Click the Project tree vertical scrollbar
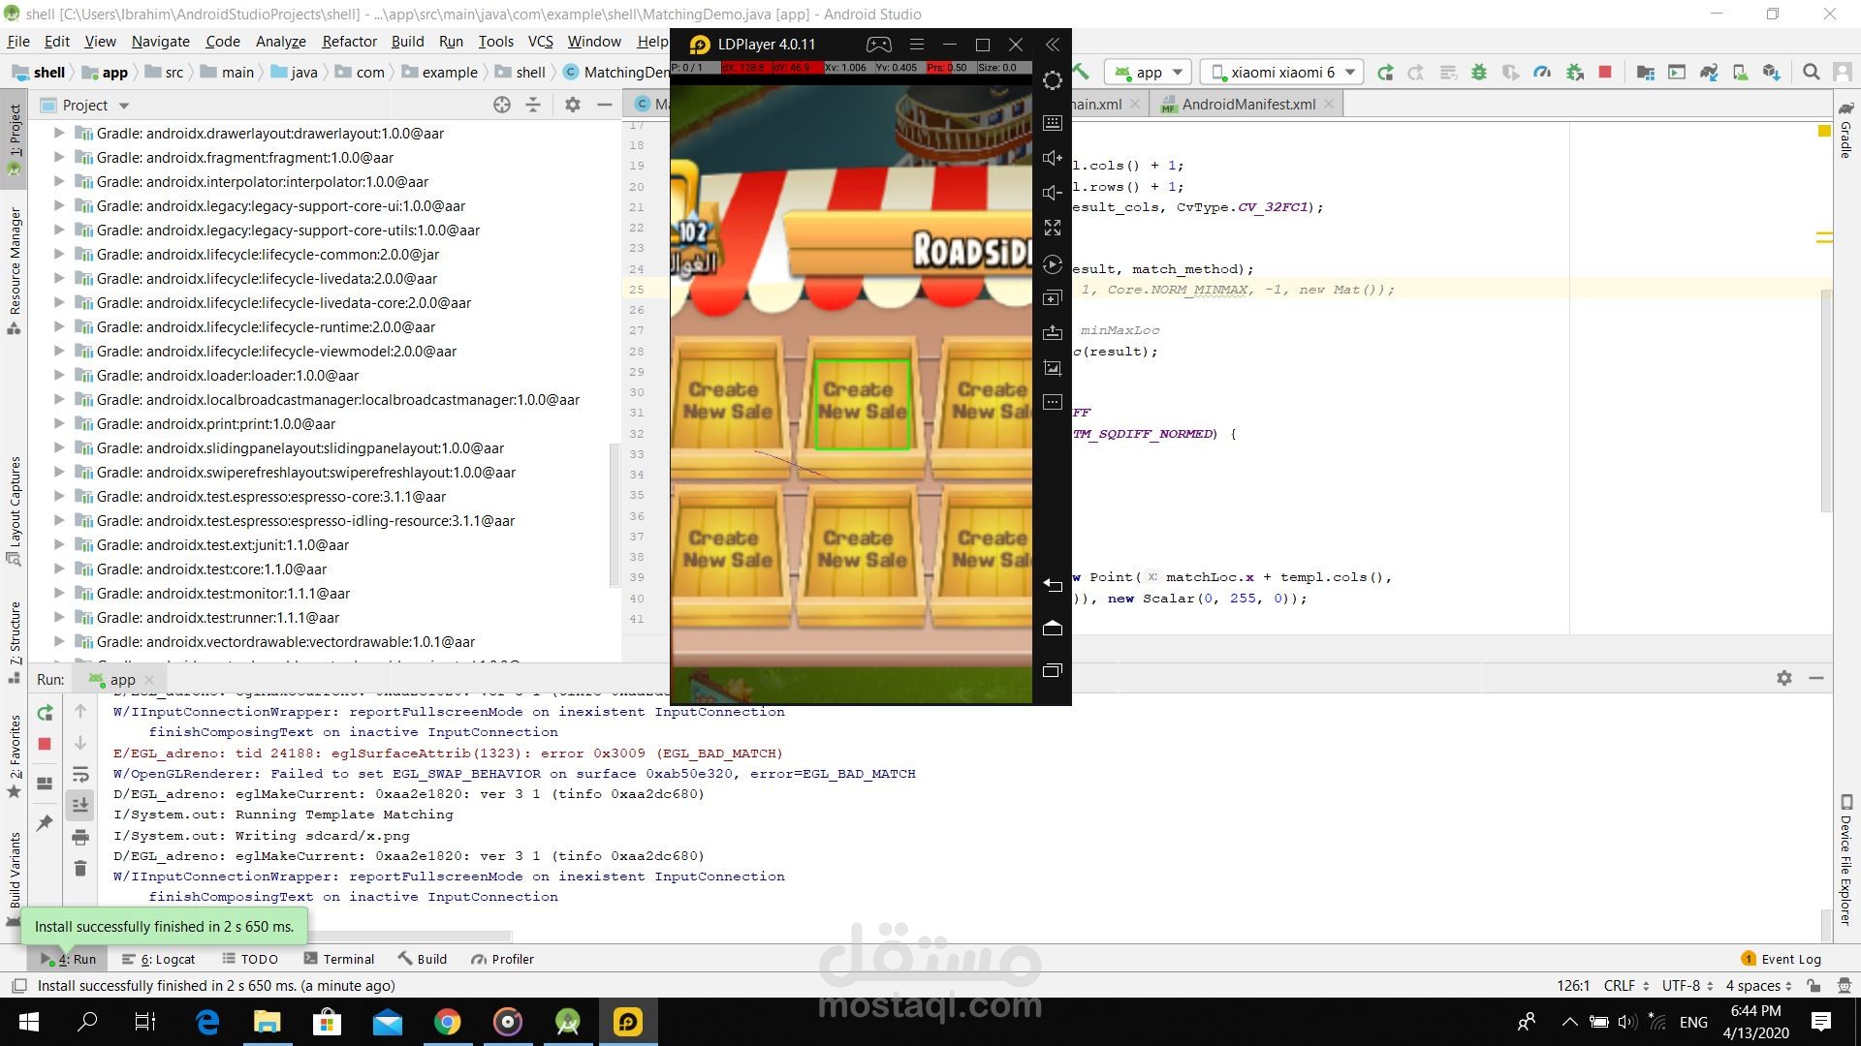This screenshot has width=1861, height=1046. click(614, 513)
